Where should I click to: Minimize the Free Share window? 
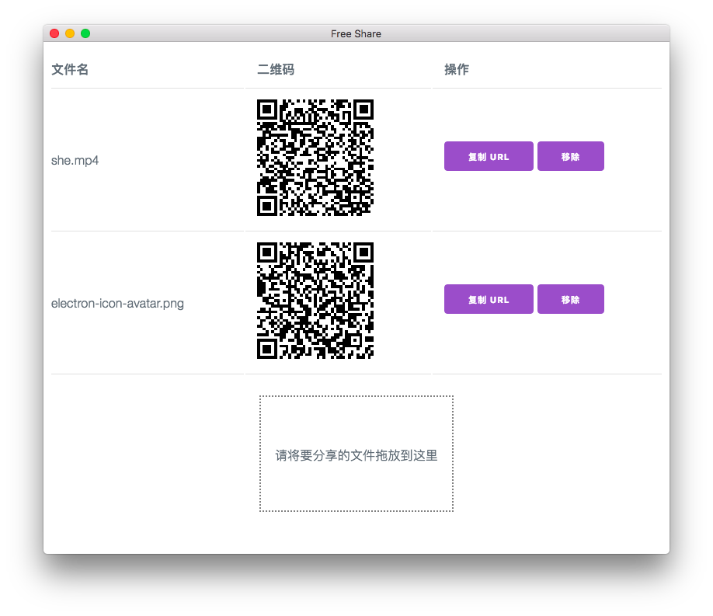(70, 33)
